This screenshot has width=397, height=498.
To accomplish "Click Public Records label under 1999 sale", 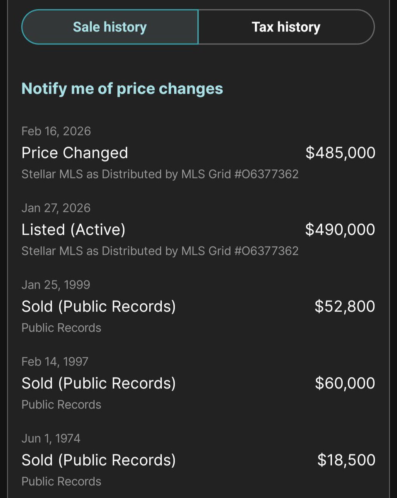I will click(x=61, y=328).
